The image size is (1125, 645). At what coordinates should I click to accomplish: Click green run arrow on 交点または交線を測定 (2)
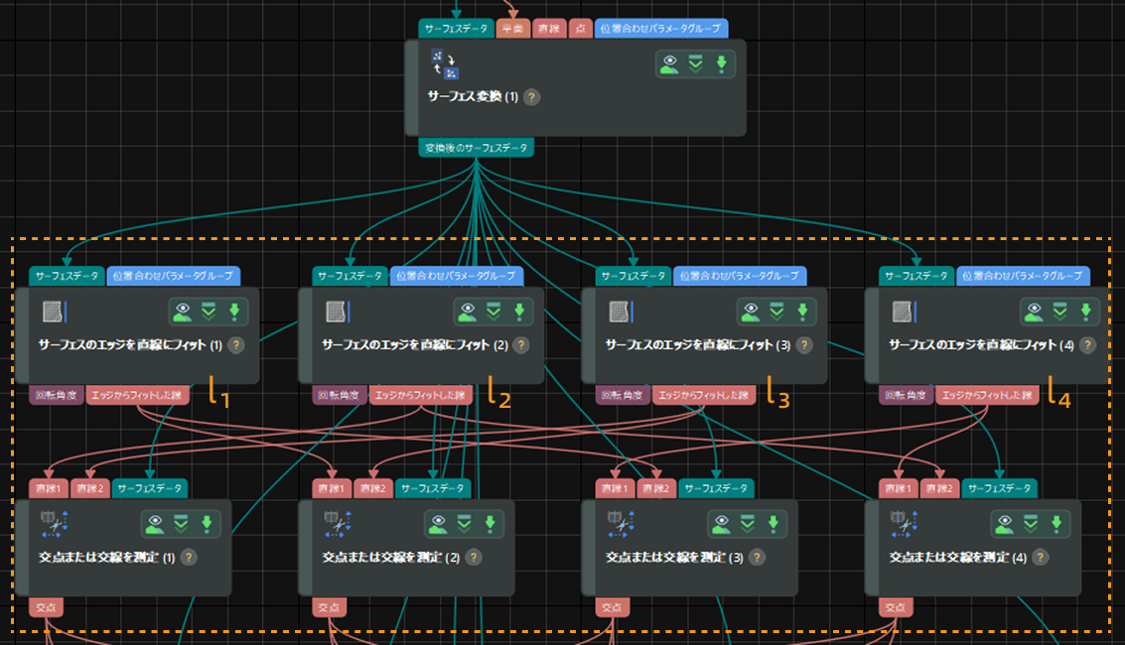click(491, 524)
